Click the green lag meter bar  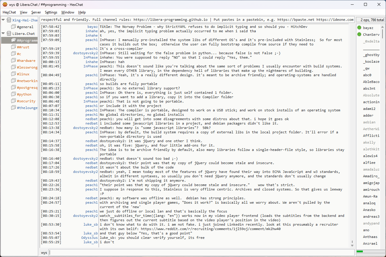(x=360, y=251)
